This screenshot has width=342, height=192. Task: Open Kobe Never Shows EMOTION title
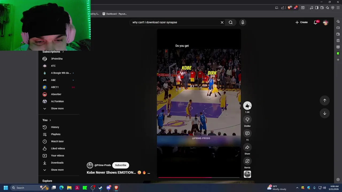(111, 173)
